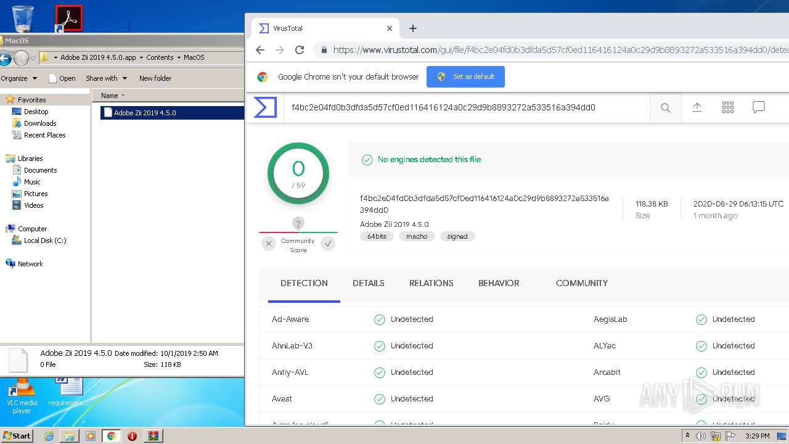Select the Adobe Zii 2019 4.5.0 file
This screenshot has width=789, height=444.
coord(173,113)
